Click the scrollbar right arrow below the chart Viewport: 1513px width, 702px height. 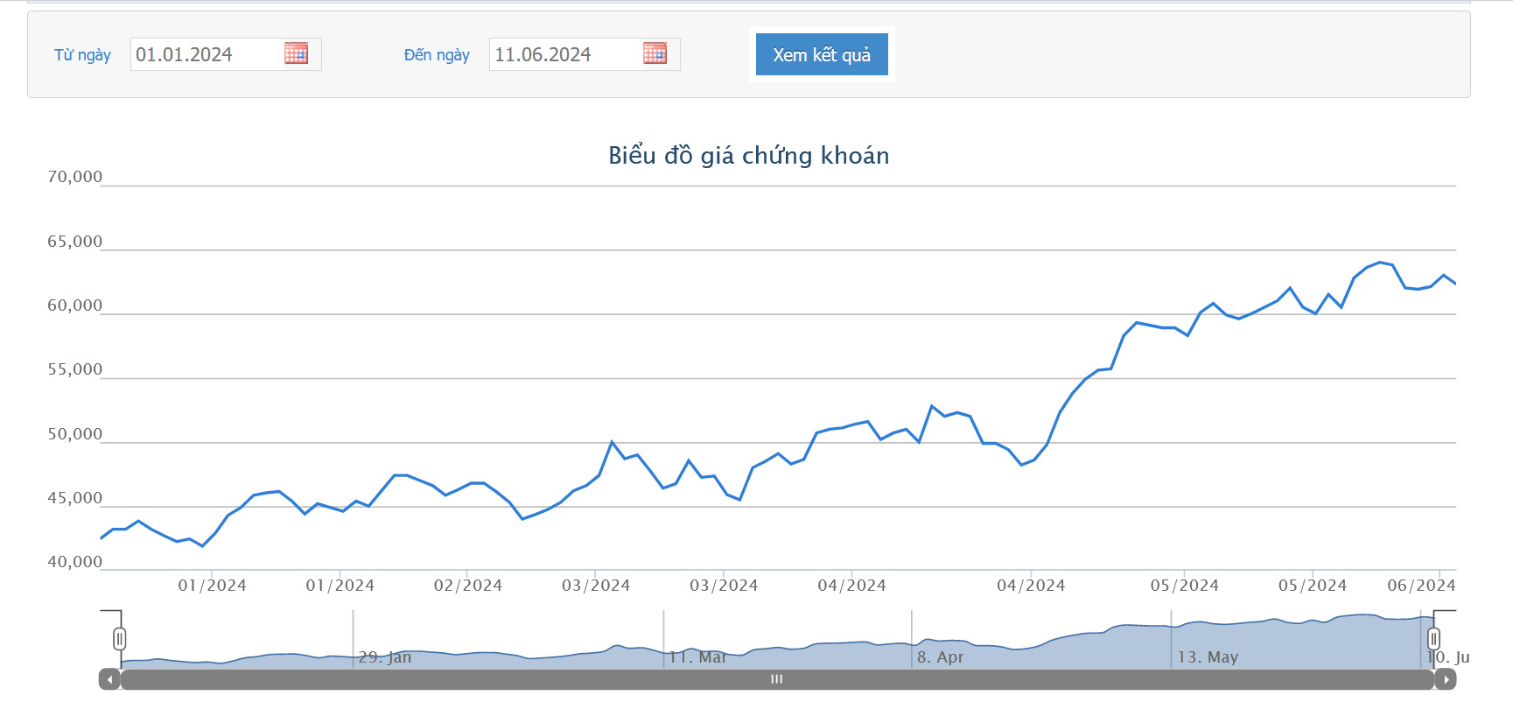pos(1446,679)
